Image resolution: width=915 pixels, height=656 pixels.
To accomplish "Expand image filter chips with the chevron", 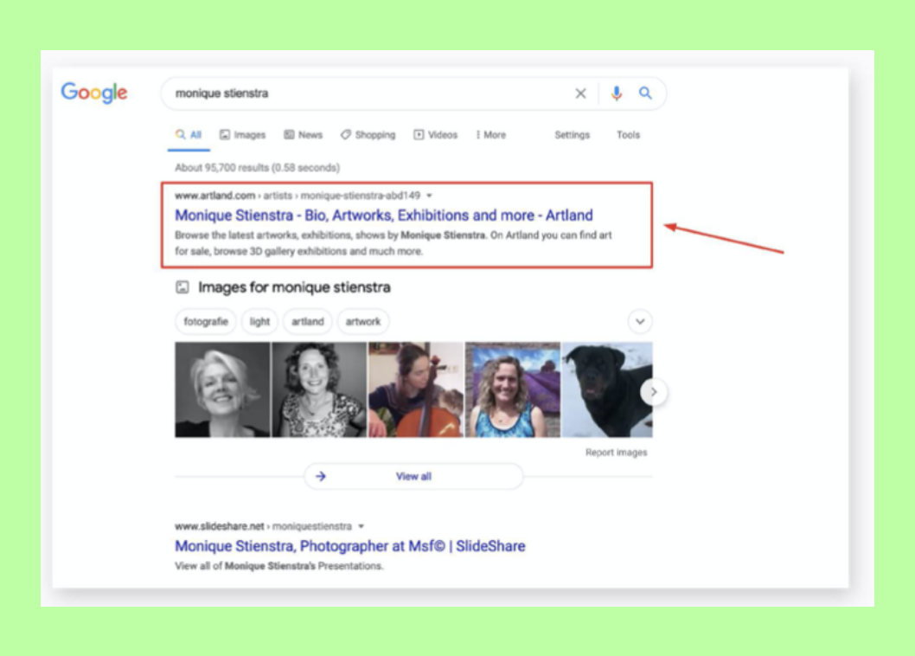I will 640,321.
